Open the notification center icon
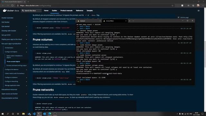 click(x=202, y=114)
